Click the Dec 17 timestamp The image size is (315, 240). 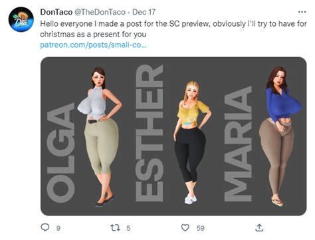[x=144, y=12]
